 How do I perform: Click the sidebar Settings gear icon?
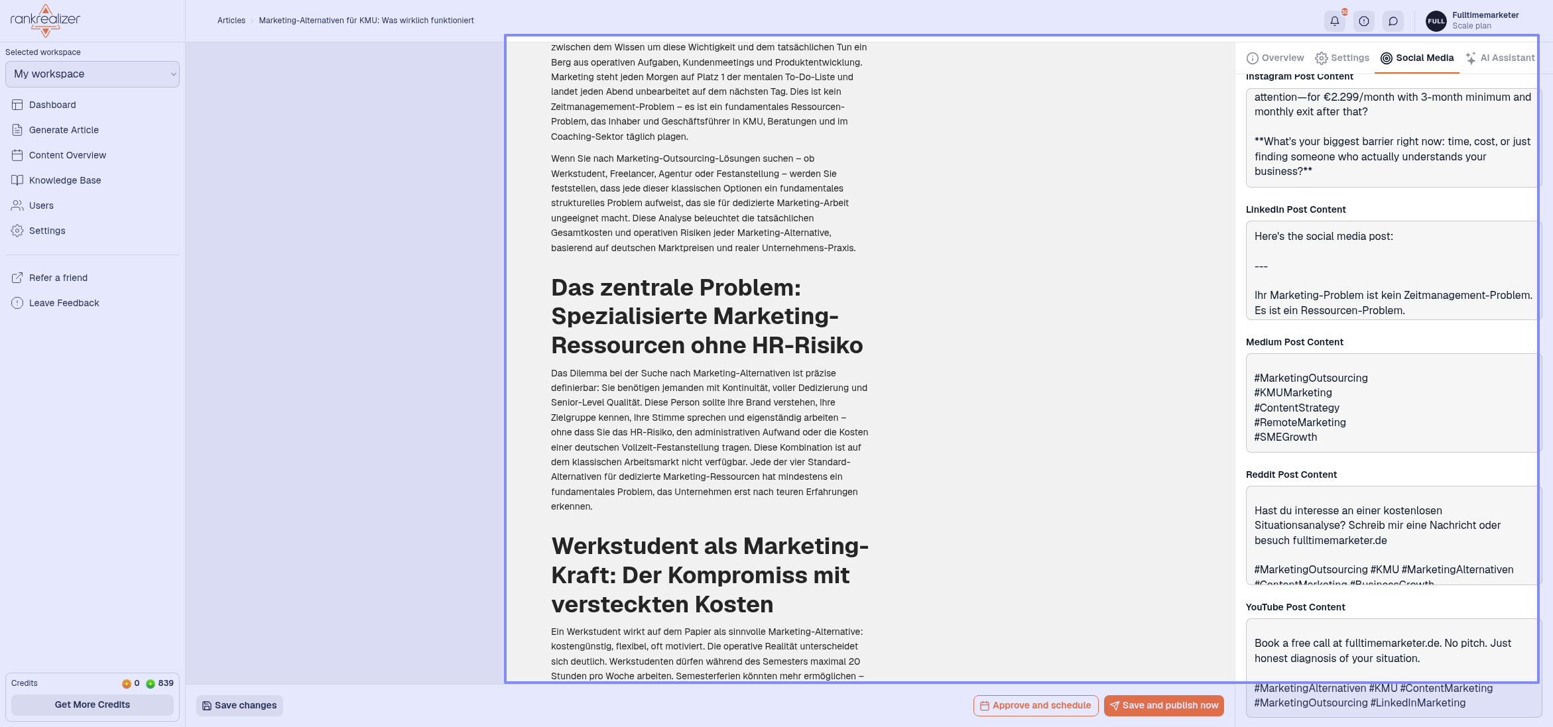click(17, 231)
